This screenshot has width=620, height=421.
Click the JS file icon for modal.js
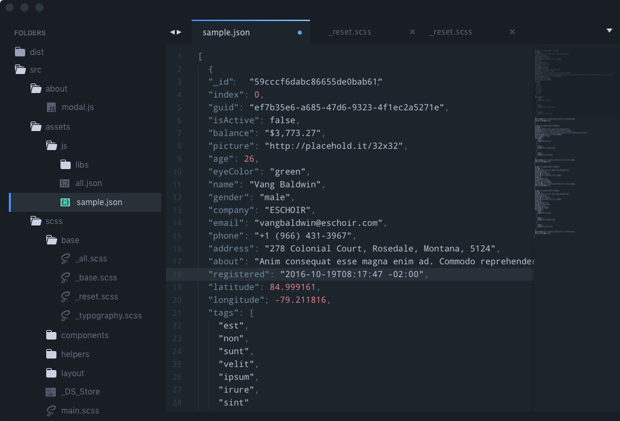point(52,107)
